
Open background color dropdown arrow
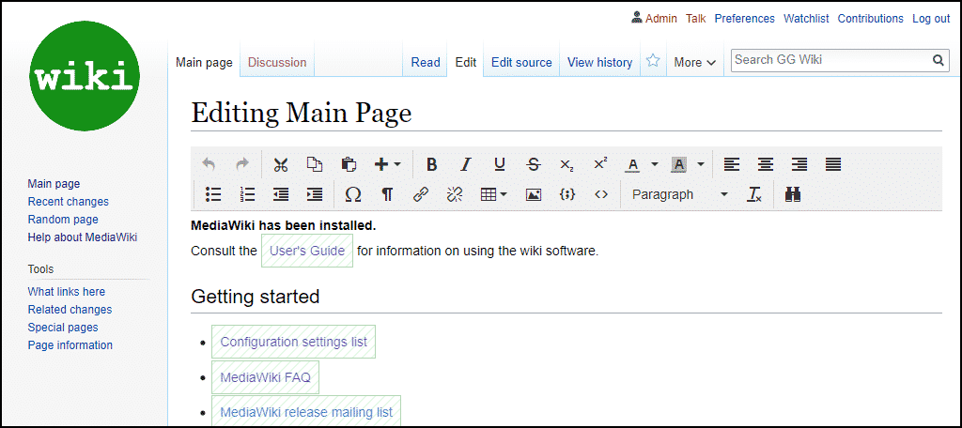(x=701, y=164)
